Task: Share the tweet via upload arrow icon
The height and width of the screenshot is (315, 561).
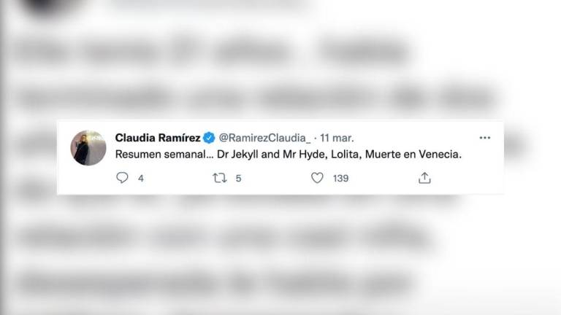Action: (424, 178)
